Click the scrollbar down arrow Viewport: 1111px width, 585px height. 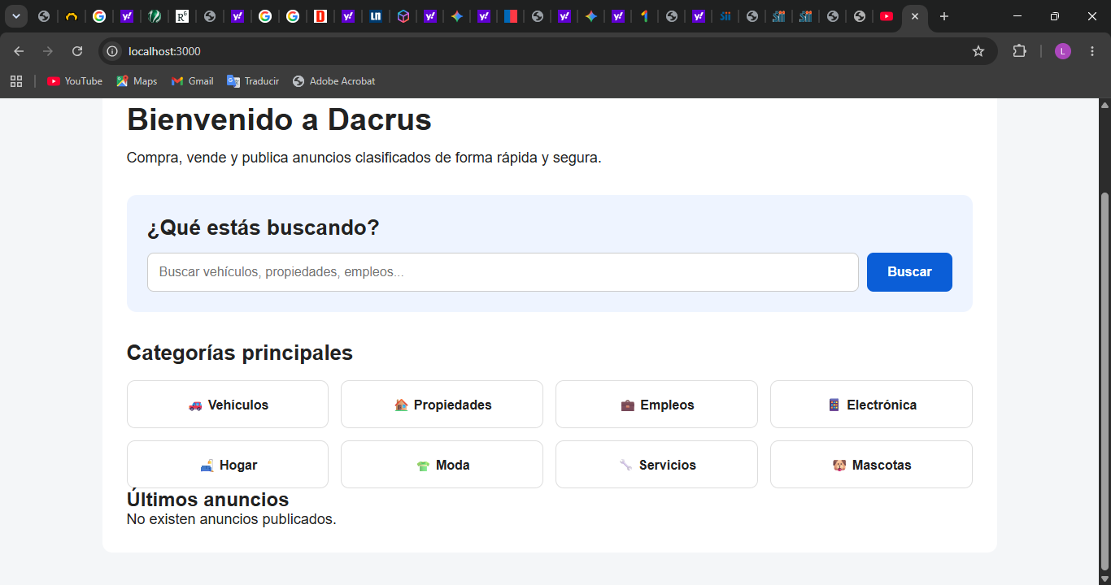(1104, 578)
